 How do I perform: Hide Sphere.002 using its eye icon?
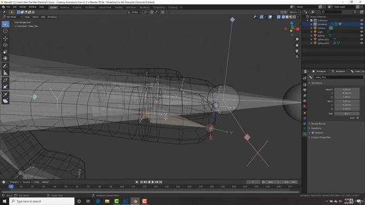click(362, 43)
